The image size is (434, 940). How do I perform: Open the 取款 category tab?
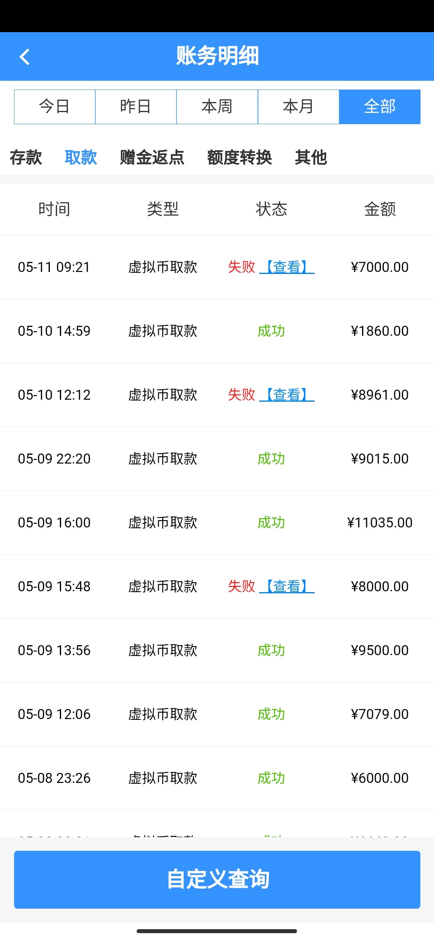pos(81,157)
